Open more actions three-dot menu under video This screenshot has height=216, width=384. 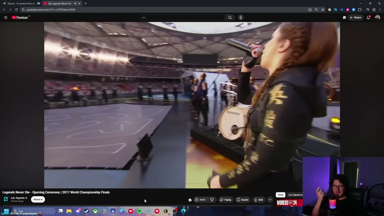[x=270, y=199]
